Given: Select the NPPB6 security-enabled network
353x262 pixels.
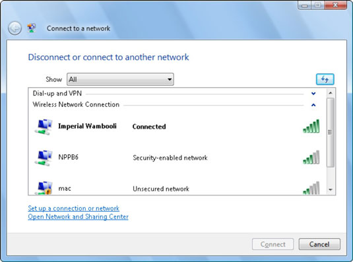Looking at the screenshot, I should pyautogui.click(x=177, y=158).
